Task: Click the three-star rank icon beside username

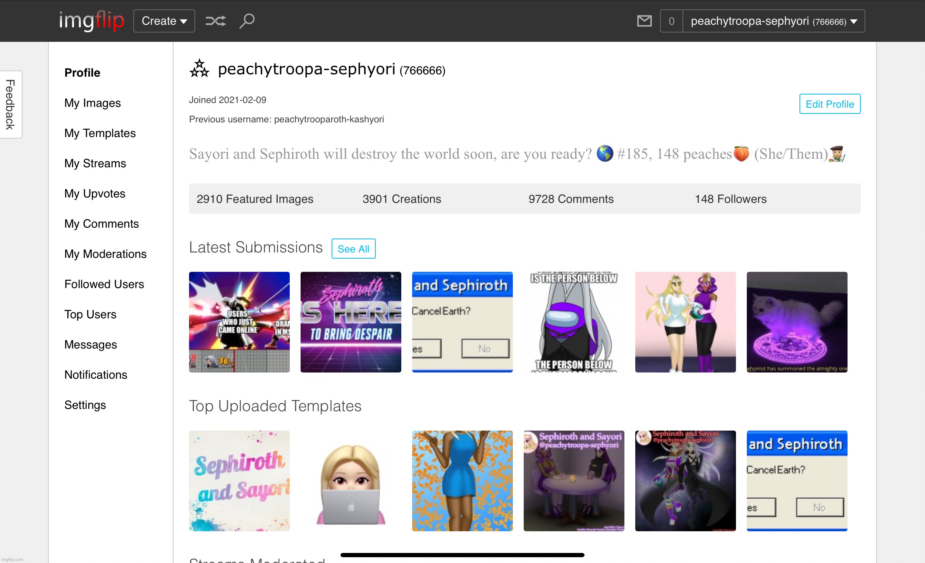Action: click(x=199, y=69)
